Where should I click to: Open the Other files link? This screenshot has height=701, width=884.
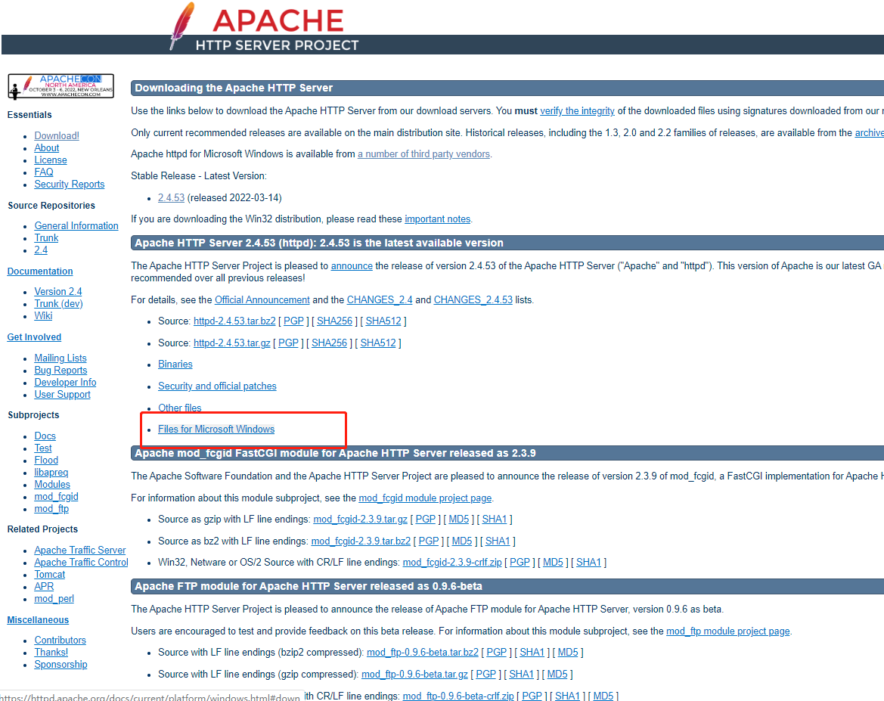coord(180,408)
